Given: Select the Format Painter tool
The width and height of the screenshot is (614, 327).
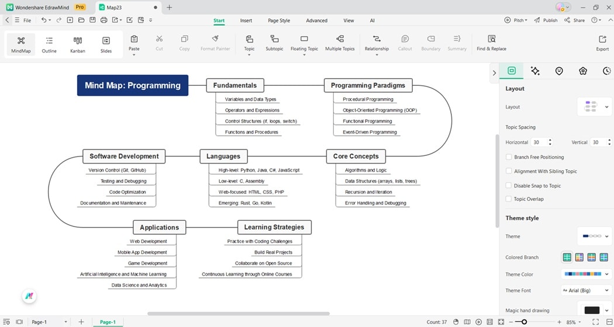Looking at the screenshot, I should point(215,43).
